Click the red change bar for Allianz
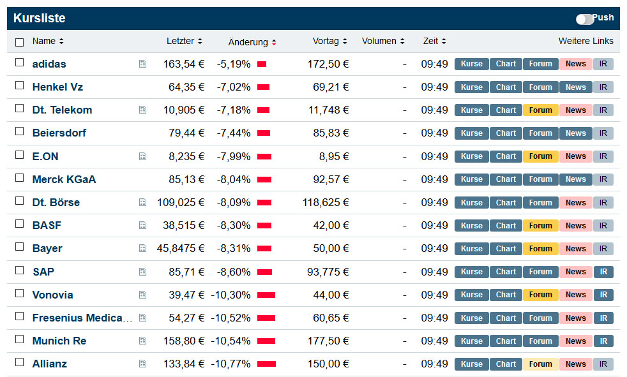 click(266, 364)
